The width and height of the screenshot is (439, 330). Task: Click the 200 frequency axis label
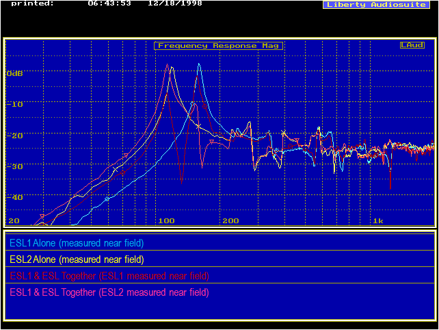tap(230, 221)
